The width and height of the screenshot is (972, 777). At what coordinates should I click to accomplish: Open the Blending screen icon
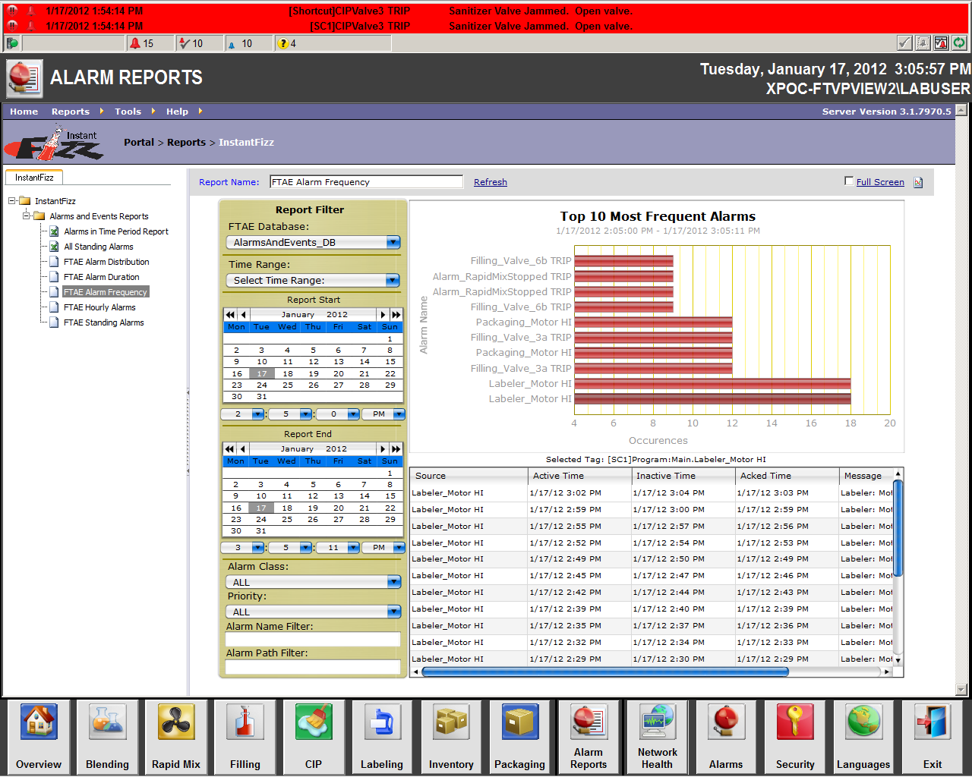point(107,722)
